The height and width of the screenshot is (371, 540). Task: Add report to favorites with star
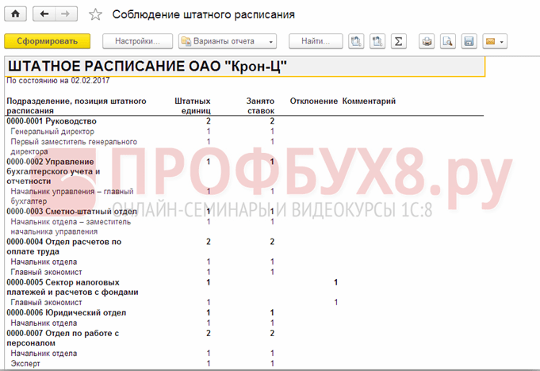pos(95,14)
